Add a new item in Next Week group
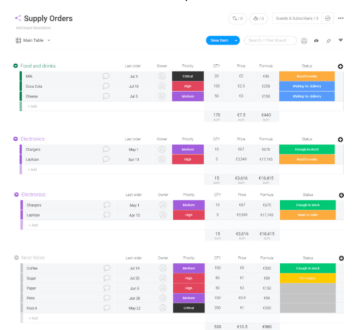 [x=33, y=318]
